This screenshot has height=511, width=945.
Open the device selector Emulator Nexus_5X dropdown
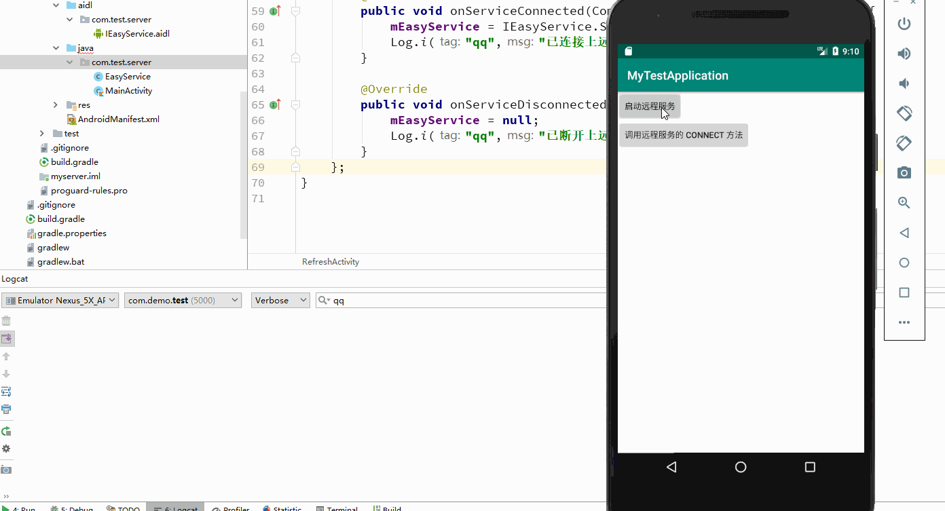click(60, 300)
